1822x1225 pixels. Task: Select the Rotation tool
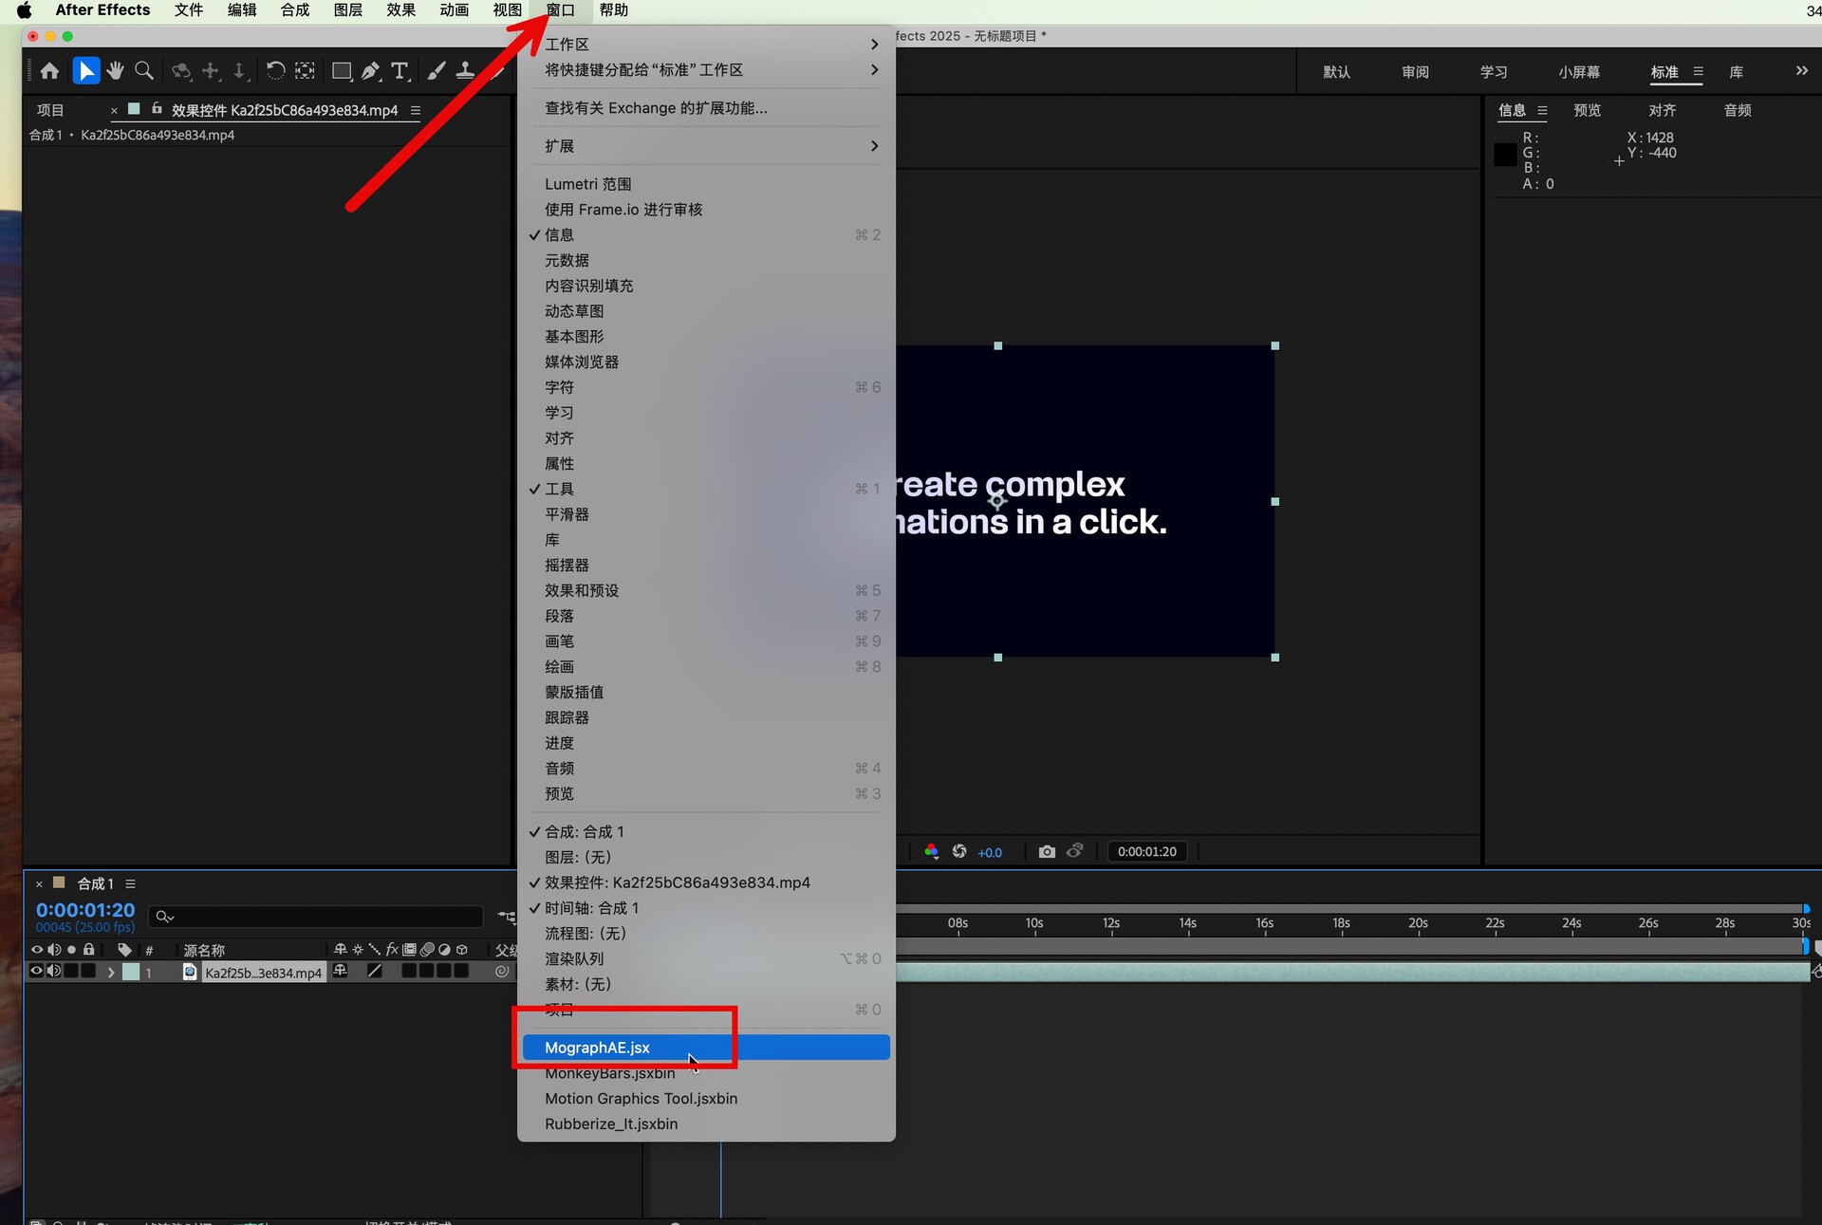(275, 71)
